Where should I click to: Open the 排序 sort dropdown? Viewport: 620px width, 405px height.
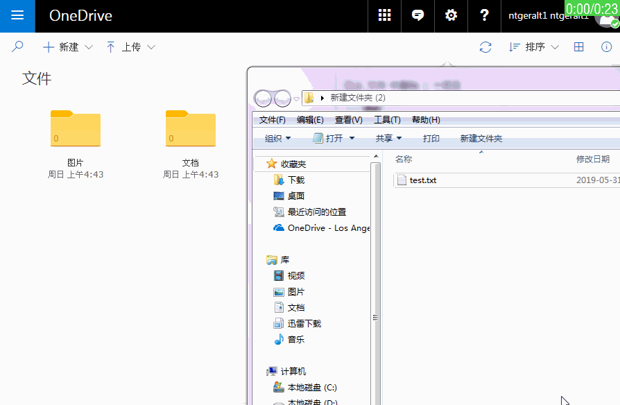[x=534, y=47]
